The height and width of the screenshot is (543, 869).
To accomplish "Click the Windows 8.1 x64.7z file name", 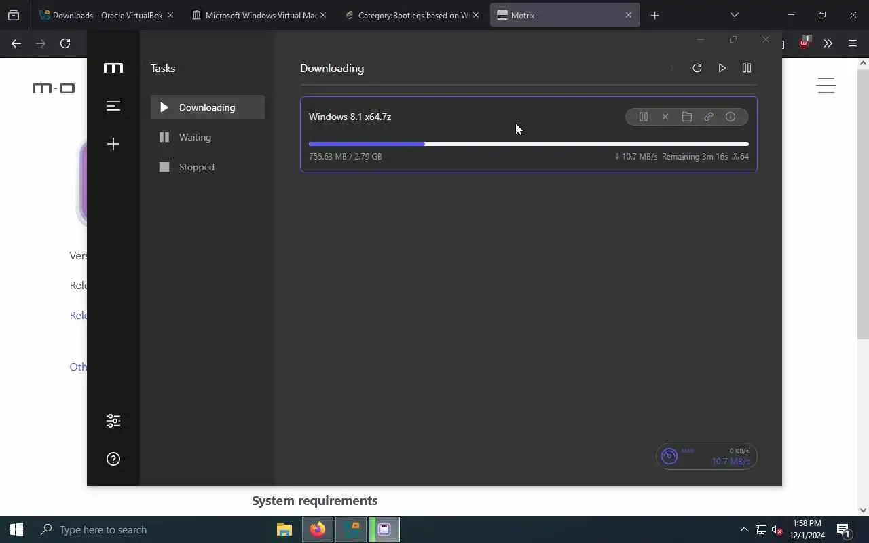I will point(350,117).
